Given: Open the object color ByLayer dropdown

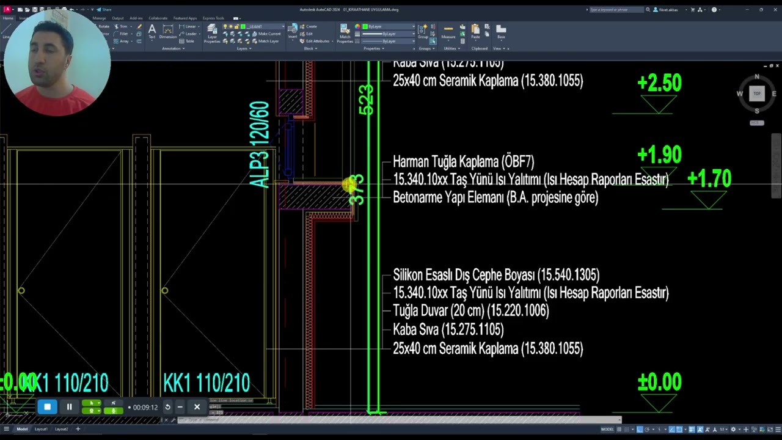Looking at the screenshot, I should (x=389, y=27).
